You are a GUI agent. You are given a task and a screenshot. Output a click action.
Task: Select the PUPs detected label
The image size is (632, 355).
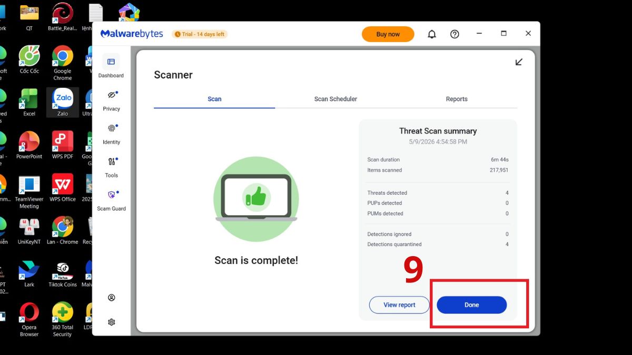[x=384, y=203]
